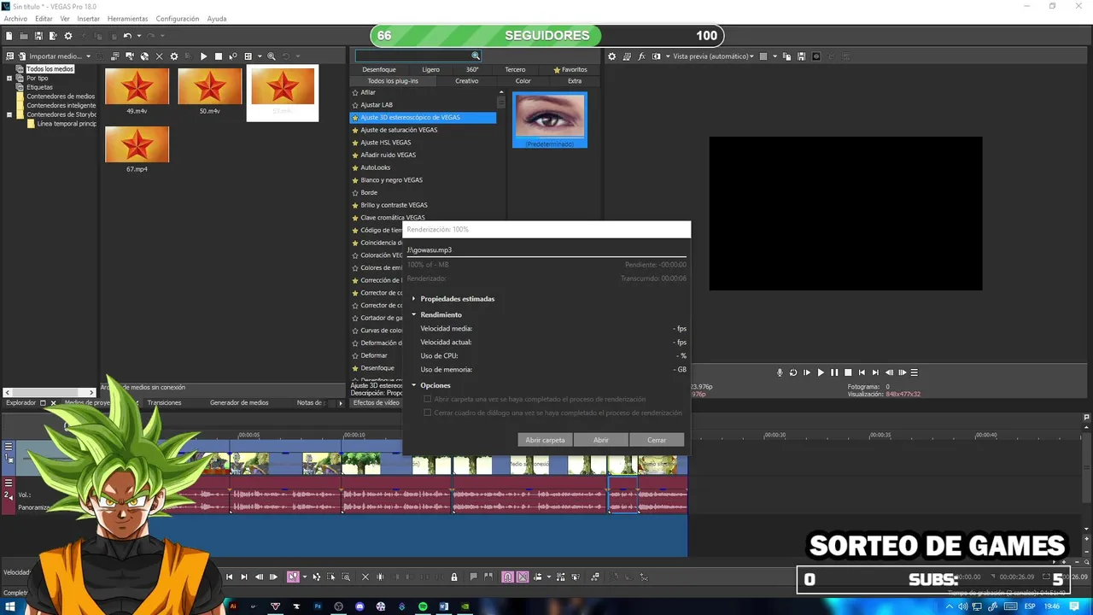Click the delete X icon in the timeline toolbar
Viewport: 1093px width, 615px height.
point(365,577)
